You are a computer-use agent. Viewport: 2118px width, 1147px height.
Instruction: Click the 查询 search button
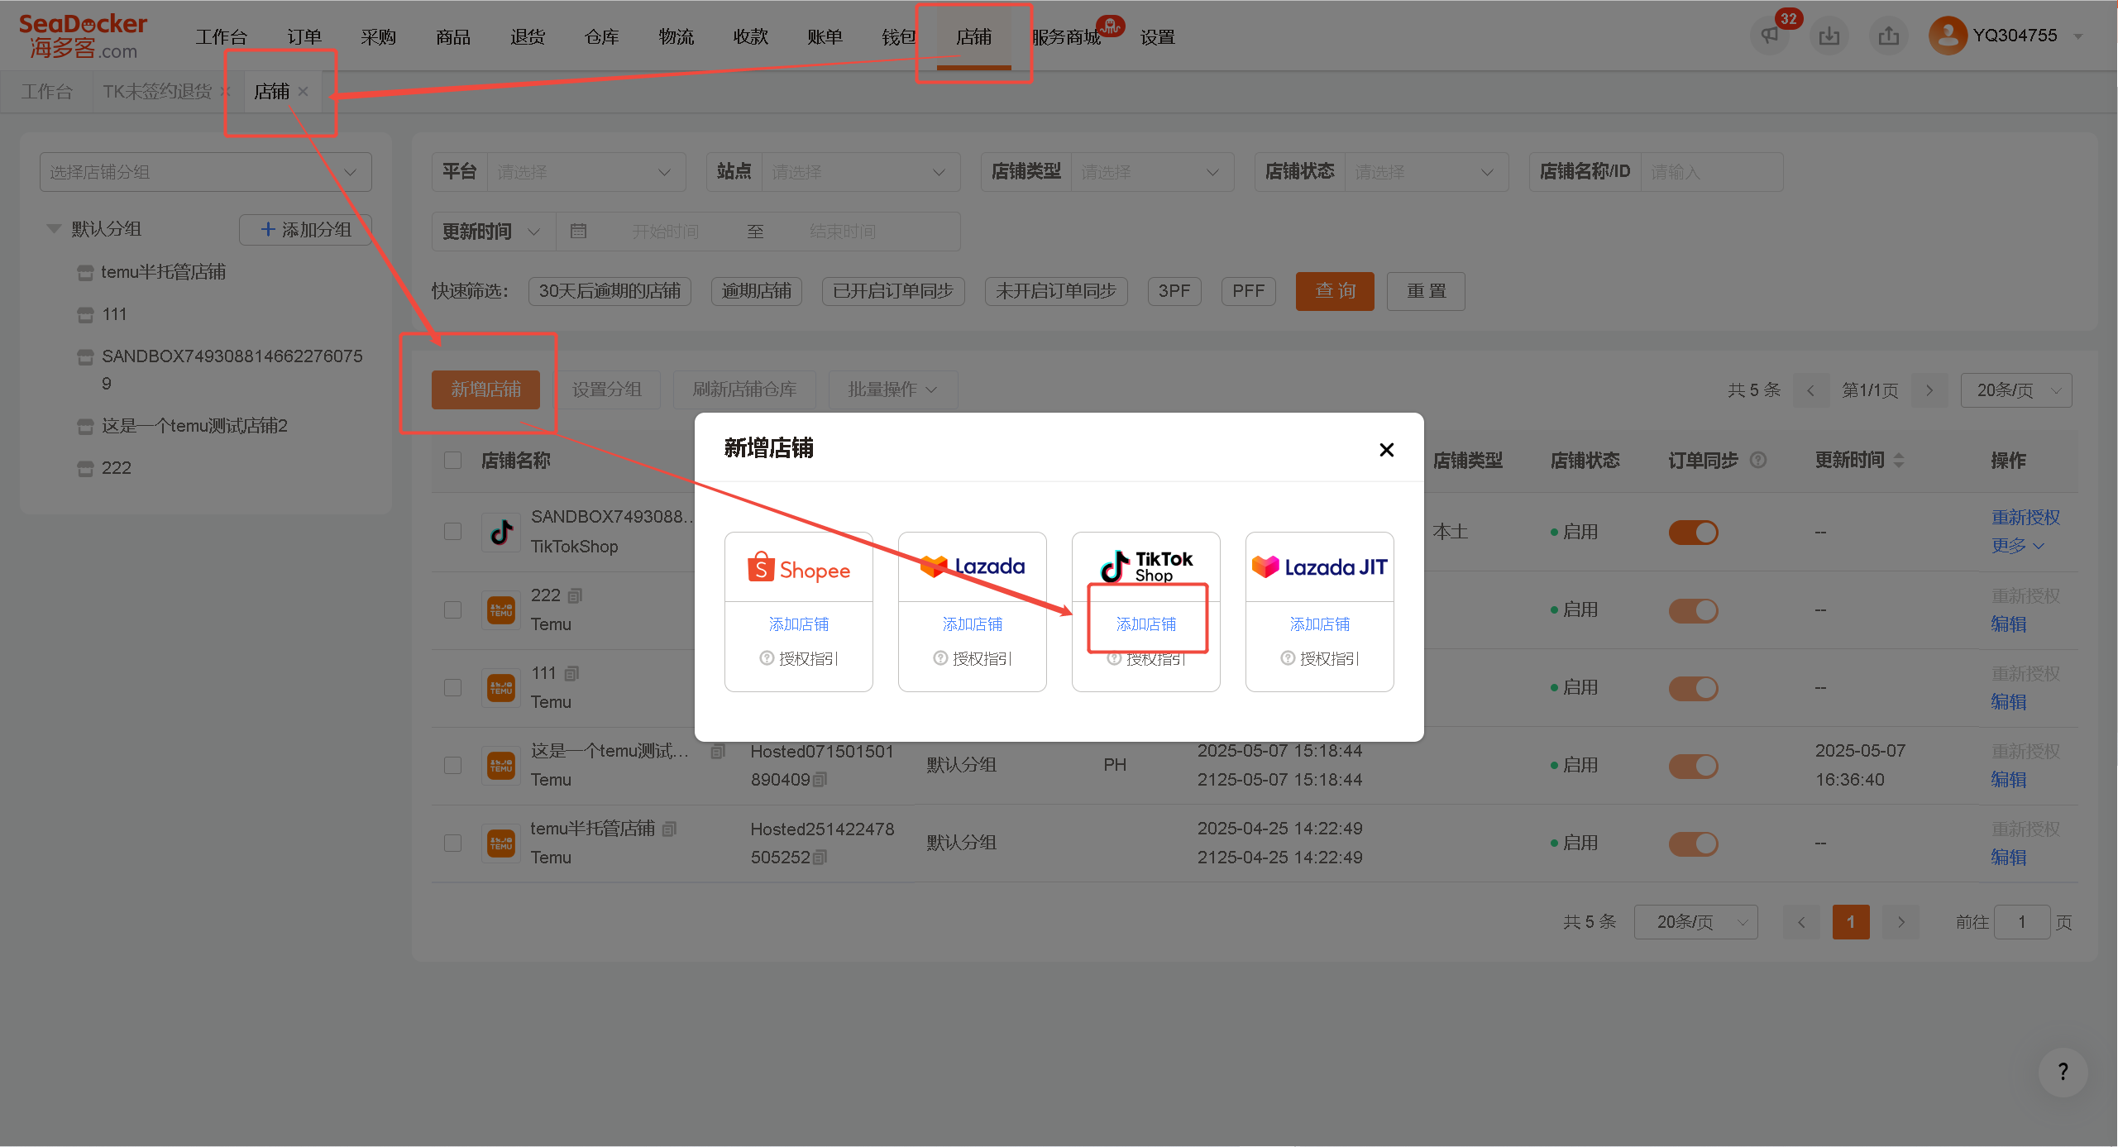click(x=1335, y=291)
